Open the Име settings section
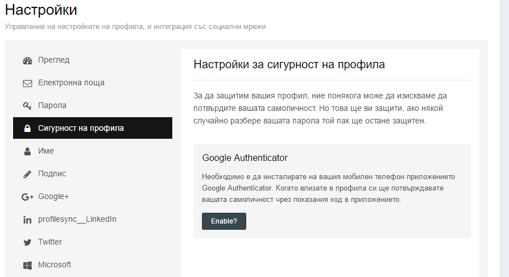 (x=93, y=151)
